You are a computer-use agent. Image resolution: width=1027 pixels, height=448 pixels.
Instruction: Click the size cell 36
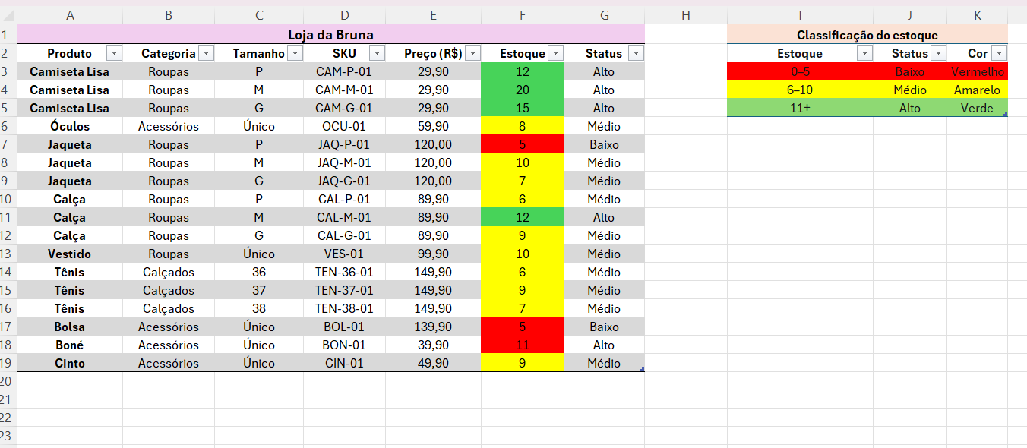pos(259,272)
